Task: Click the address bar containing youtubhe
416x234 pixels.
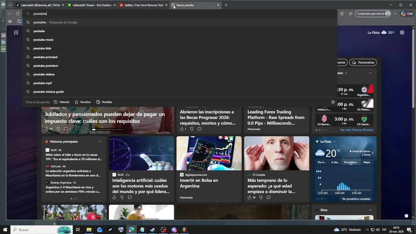Action: 179,14
